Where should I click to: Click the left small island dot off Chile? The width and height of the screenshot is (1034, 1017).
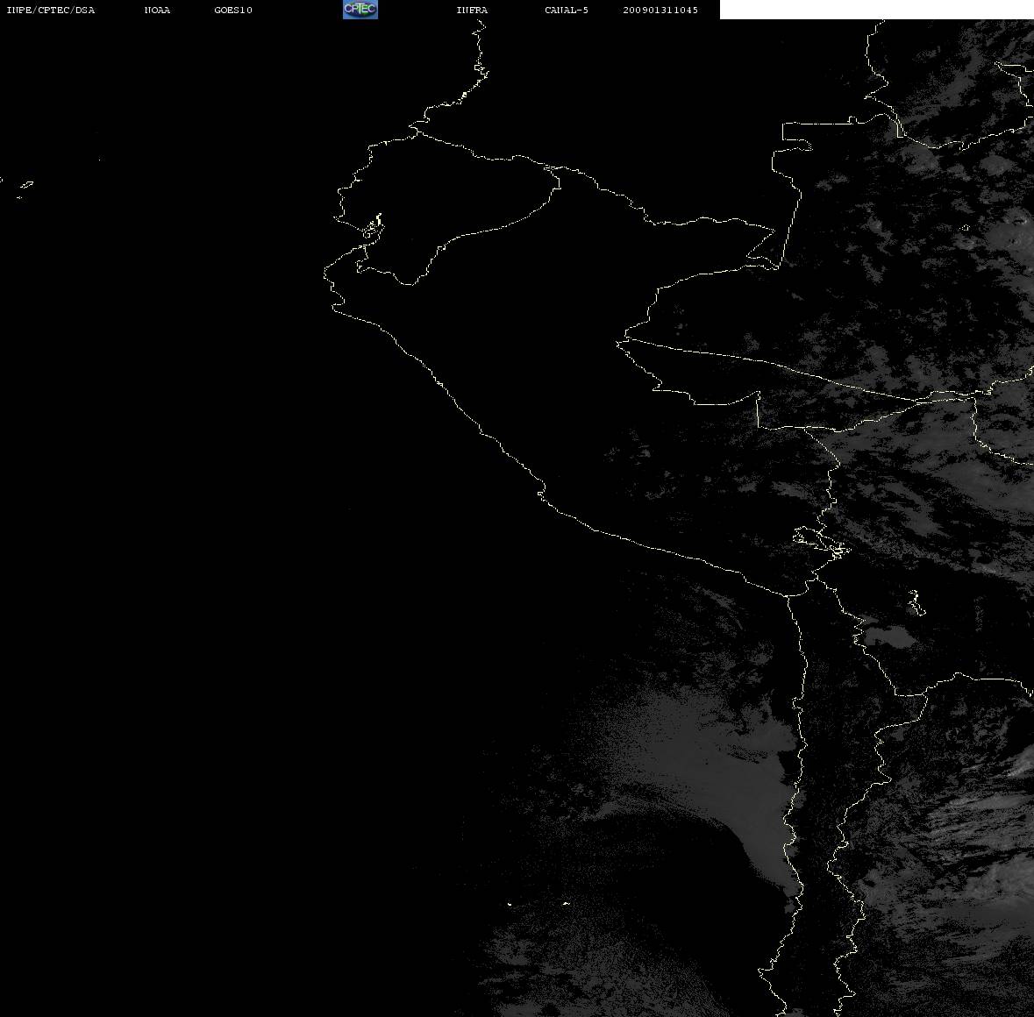(510, 904)
